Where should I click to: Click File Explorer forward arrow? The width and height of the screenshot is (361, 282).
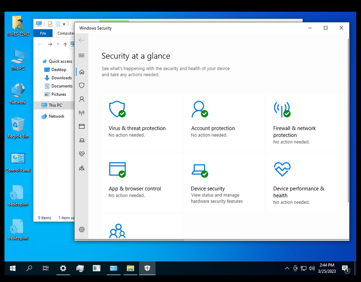click(x=50, y=44)
